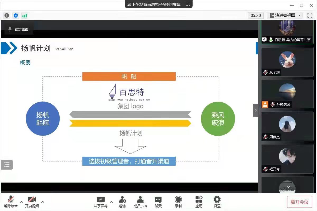This screenshot has width=317, height=211.
Task: Open the screen-sharing banner menu icon
Action: coord(188,4)
